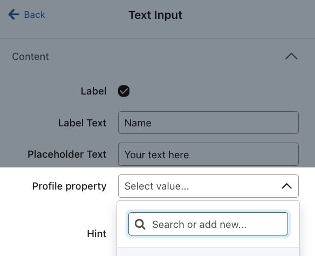This screenshot has height=256, width=315.
Task: Click the 'Label Text' field caption
Action: point(82,123)
